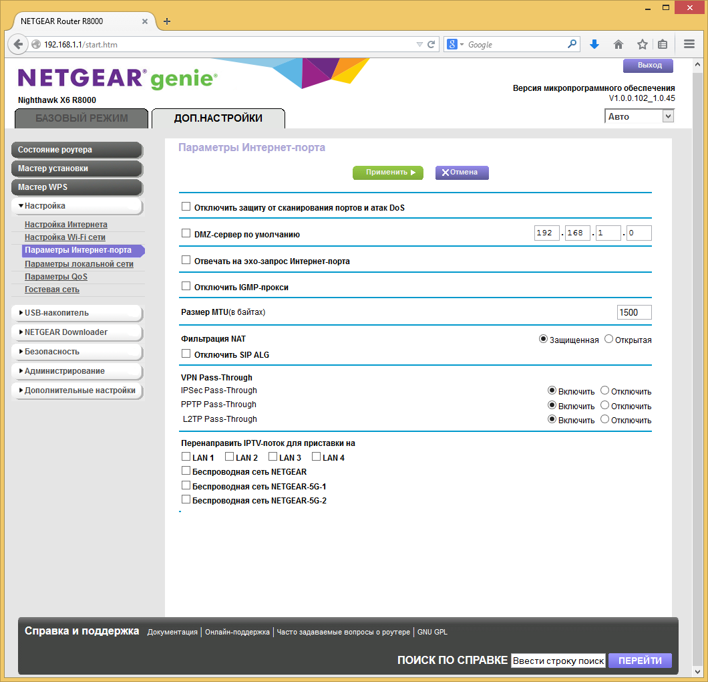Select the Secured NAT filtering radio
The image size is (708, 682).
[x=543, y=339]
